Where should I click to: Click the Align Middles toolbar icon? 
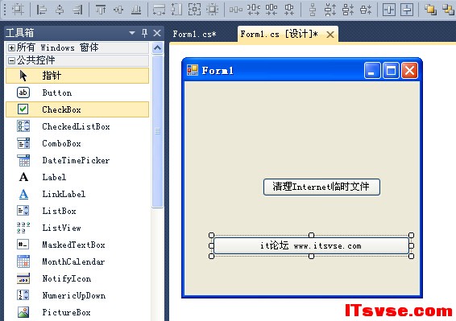(118, 10)
